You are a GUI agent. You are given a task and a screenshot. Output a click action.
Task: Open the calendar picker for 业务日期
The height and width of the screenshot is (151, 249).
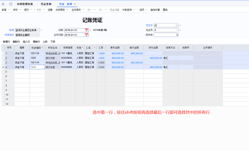click(x=86, y=35)
